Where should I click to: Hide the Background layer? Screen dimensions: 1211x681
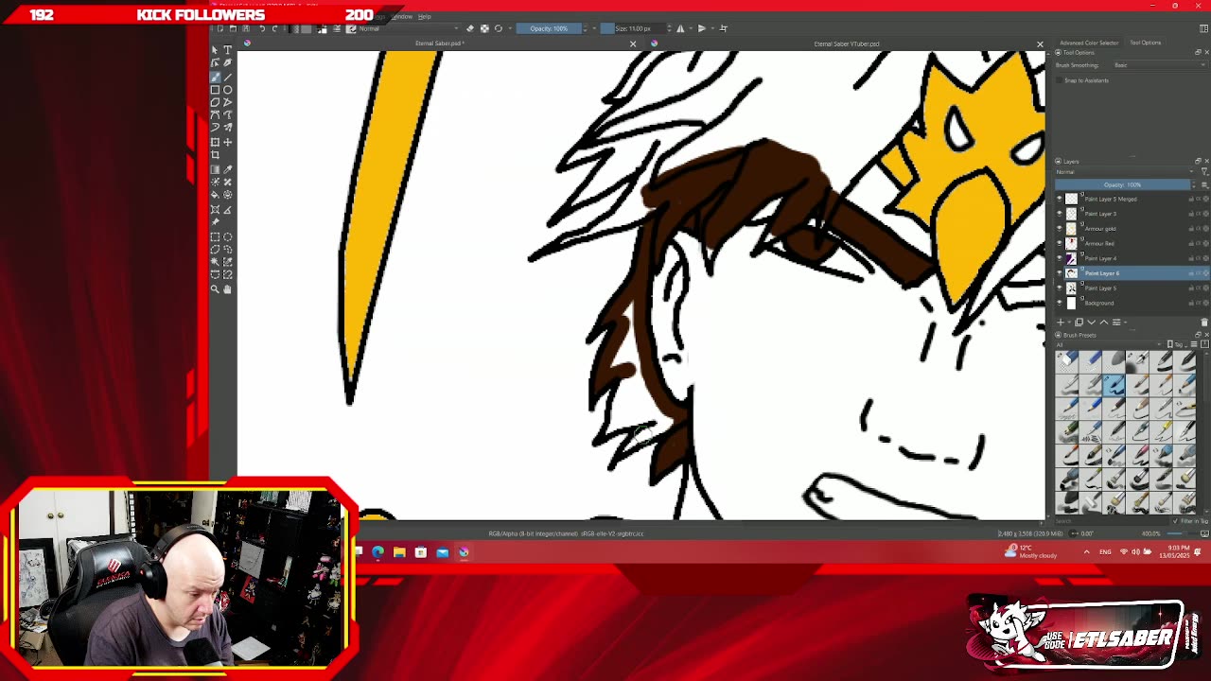tap(1060, 303)
